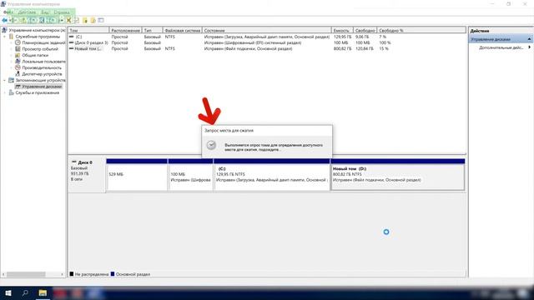Open taskbar search magnifier
Viewport: 534px width, 300px height.
25,292
